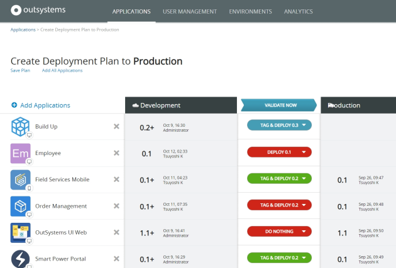Click the Applications breadcrumb link
The image size is (396, 268).
(x=23, y=29)
